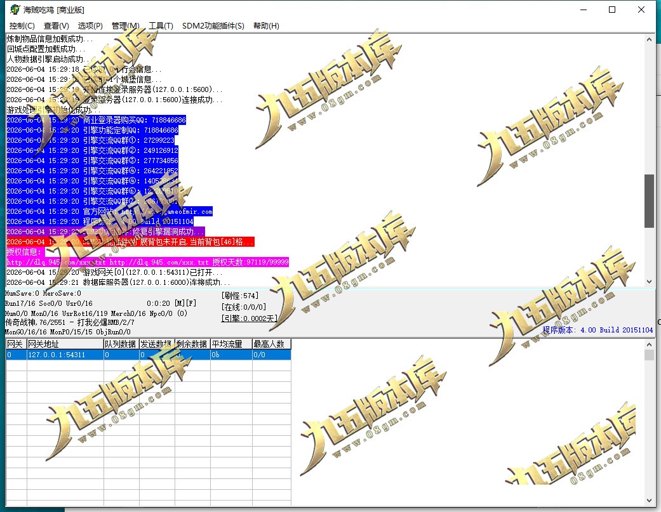661x512 pixels.
Task: Select gateway row 127.0.0.1:54311
Action: [x=149, y=355]
